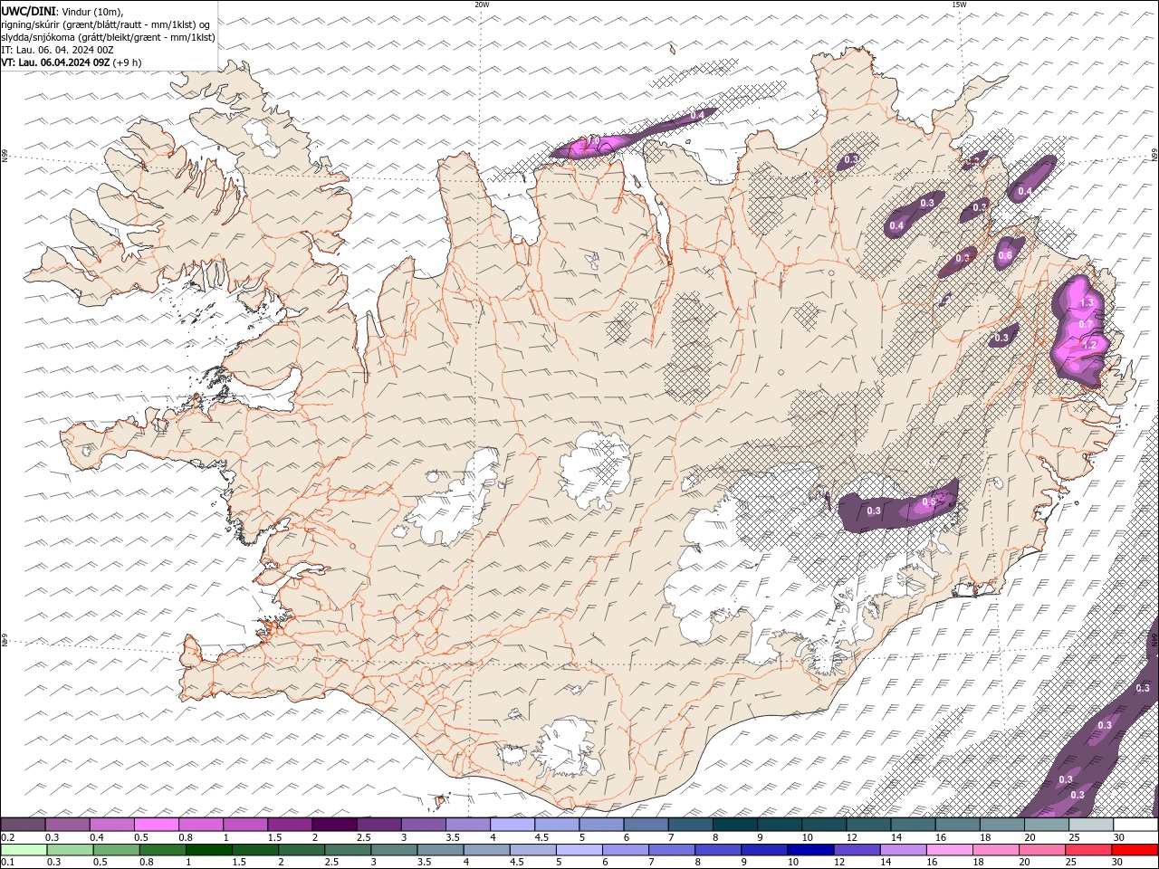Screen dimensions: 1159x869
Task: Click the 'rigning/skúrir (grænt/blátt/rautt' description line
Action: point(108,24)
